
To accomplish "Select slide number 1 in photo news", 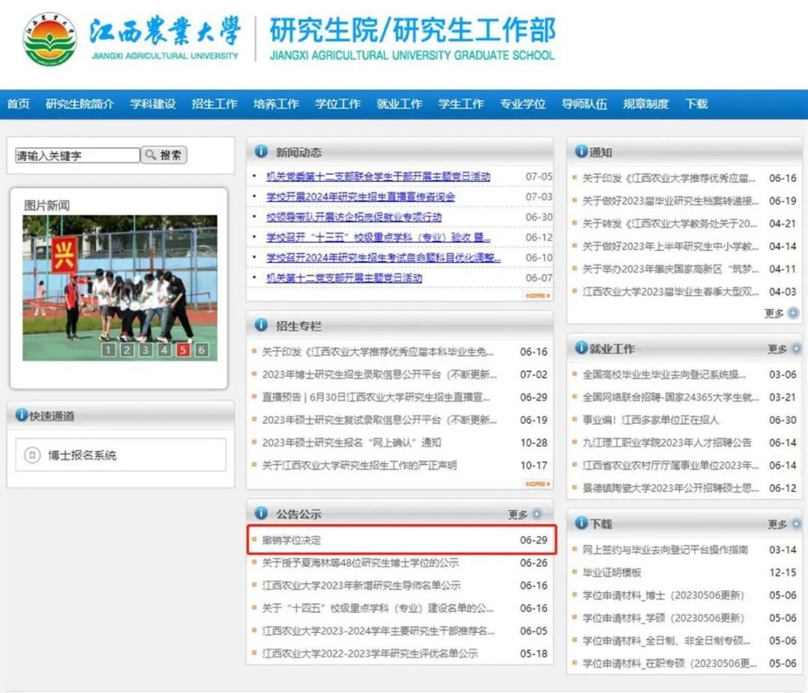I will click(107, 350).
